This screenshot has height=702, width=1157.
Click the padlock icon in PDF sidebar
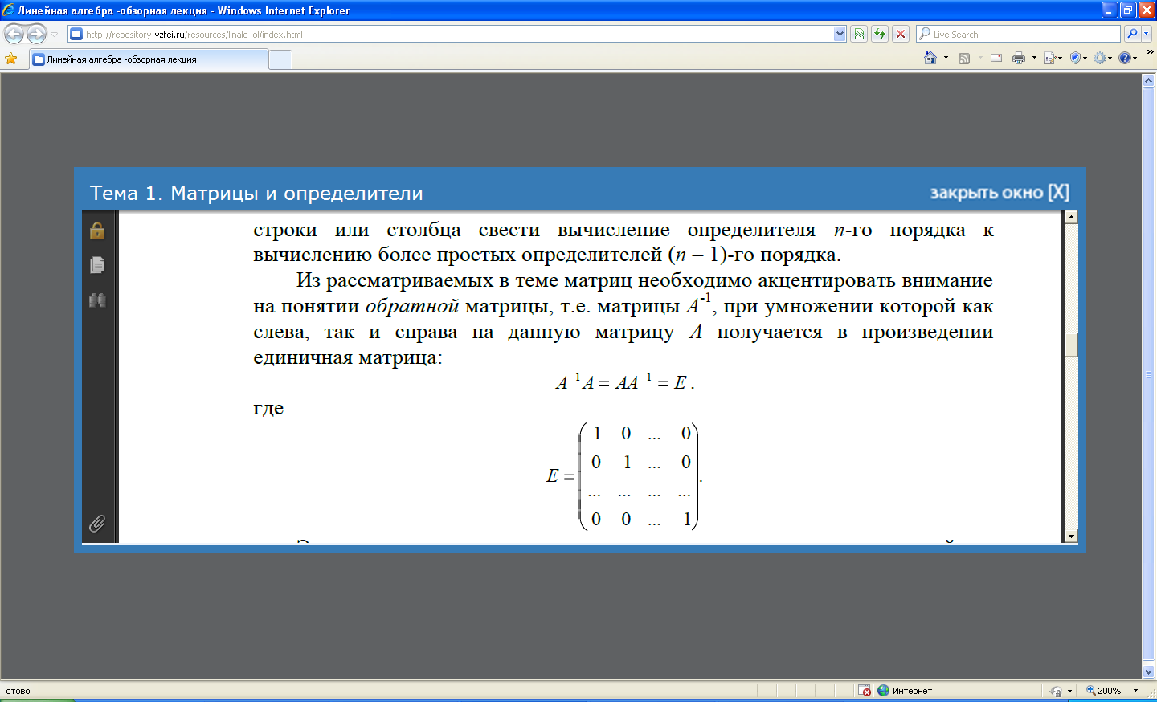[x=97, y=231]
